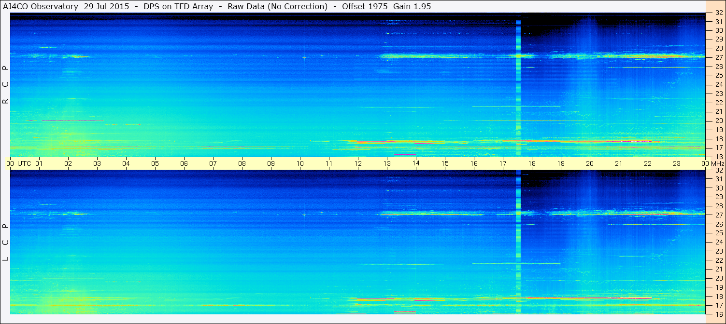Click the RCP panel's vertical axis label
The height and width of the screenshot is (324, 726).
[5, 85]
